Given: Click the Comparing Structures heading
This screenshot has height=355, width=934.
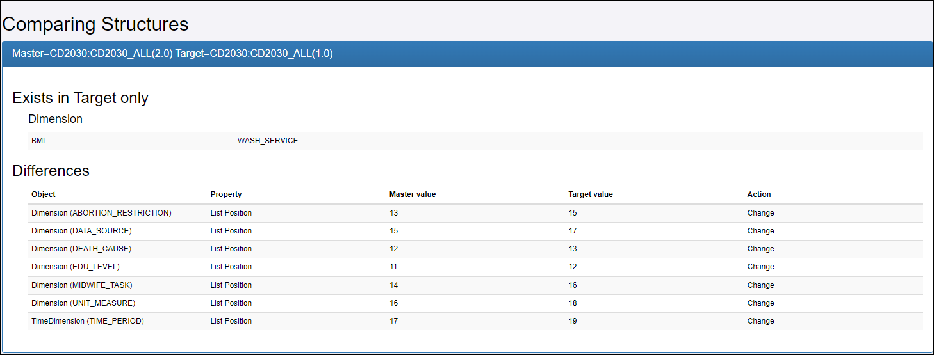Looking at the screenshot, I should tap(96, 24).
